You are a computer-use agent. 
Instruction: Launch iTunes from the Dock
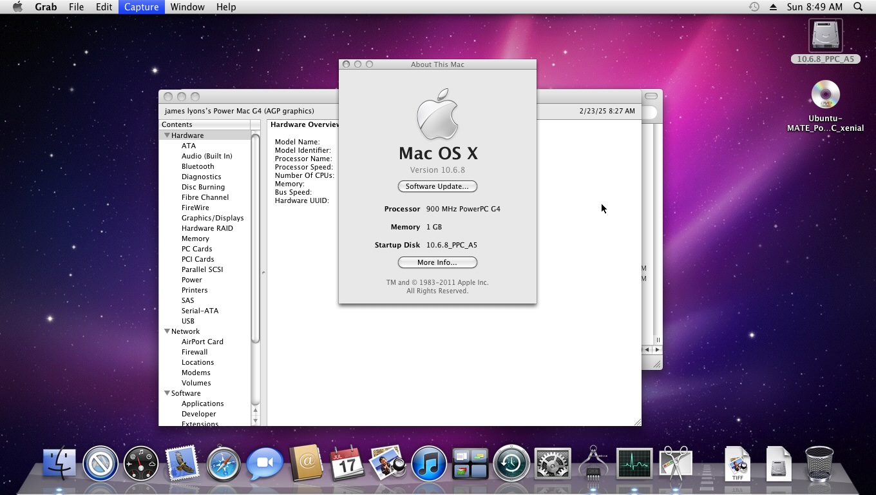point(429,464)
